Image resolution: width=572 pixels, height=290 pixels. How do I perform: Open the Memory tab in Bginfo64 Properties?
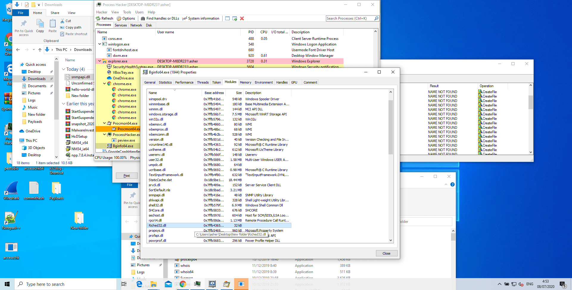[x=245, y=82]
